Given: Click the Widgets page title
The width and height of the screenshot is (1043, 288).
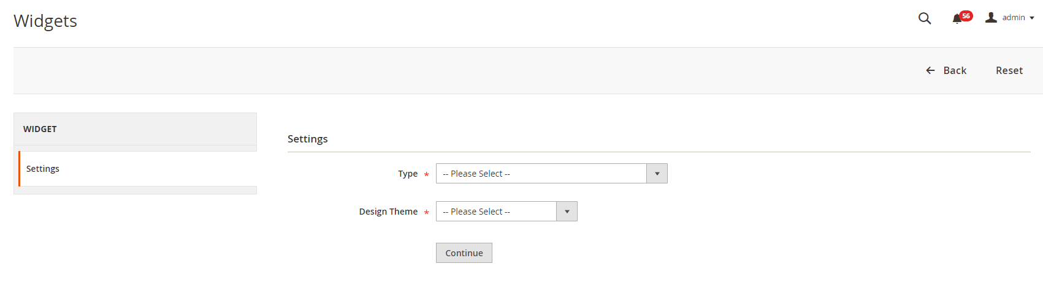Looking at the screenshot, I should pyautogui.click(x=45, y=21).
